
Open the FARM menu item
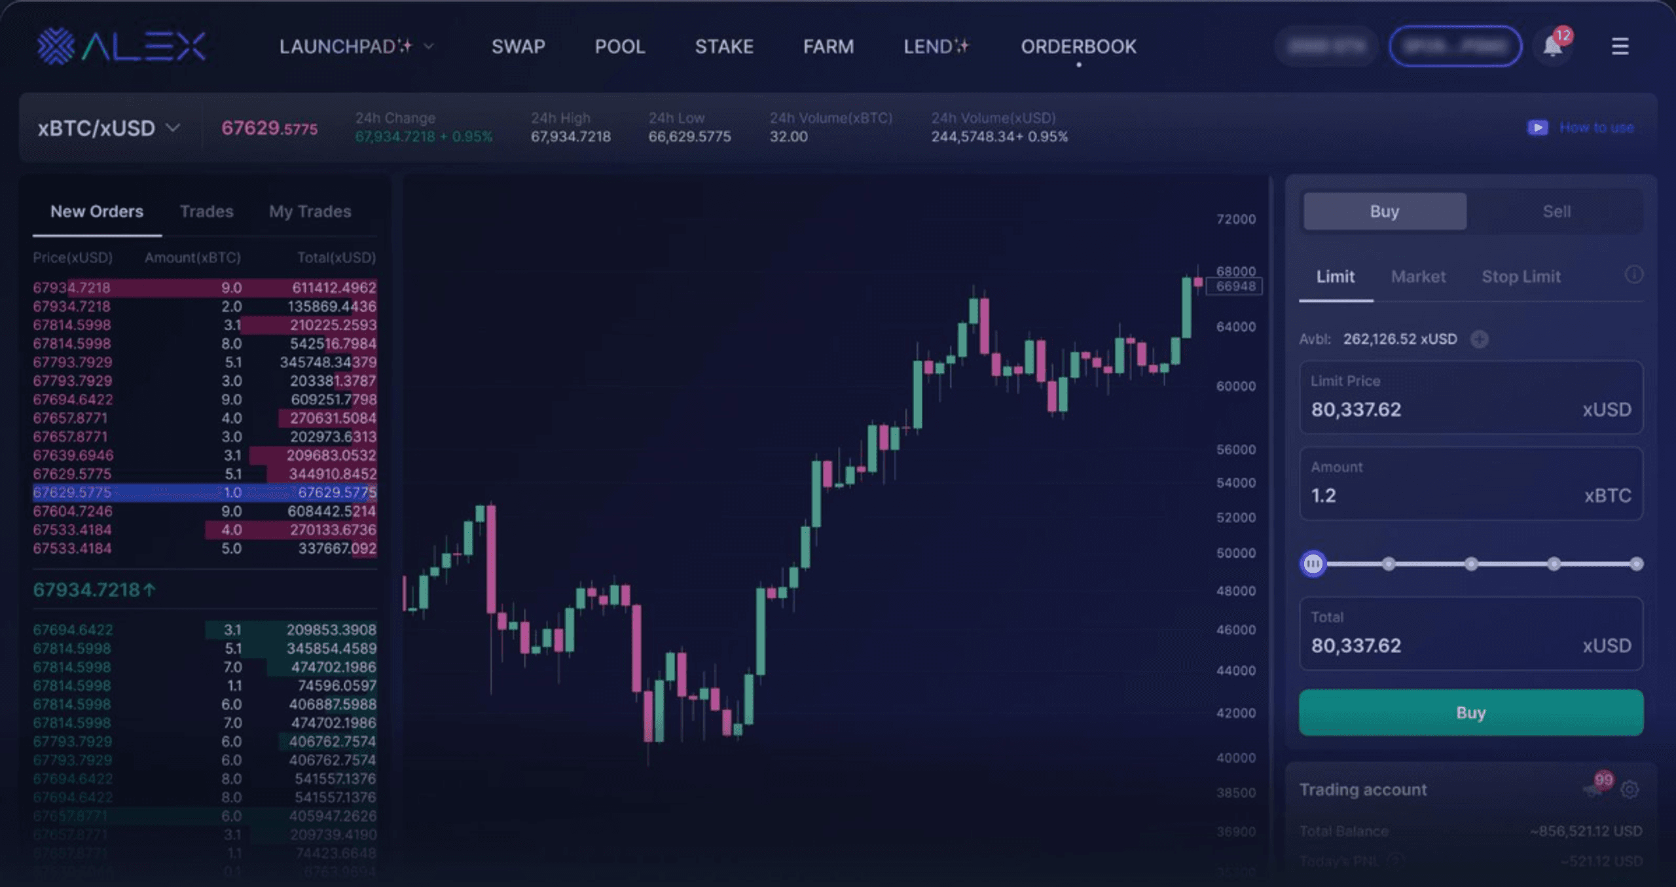coord(828,46)
